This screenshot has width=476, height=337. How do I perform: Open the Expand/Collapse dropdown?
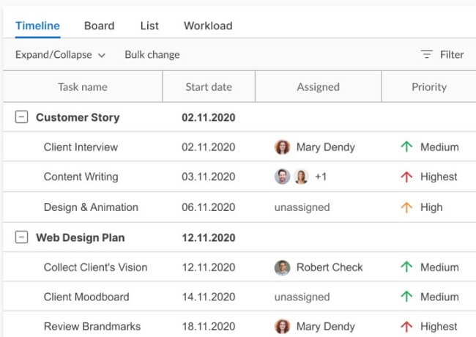(60, 55)
